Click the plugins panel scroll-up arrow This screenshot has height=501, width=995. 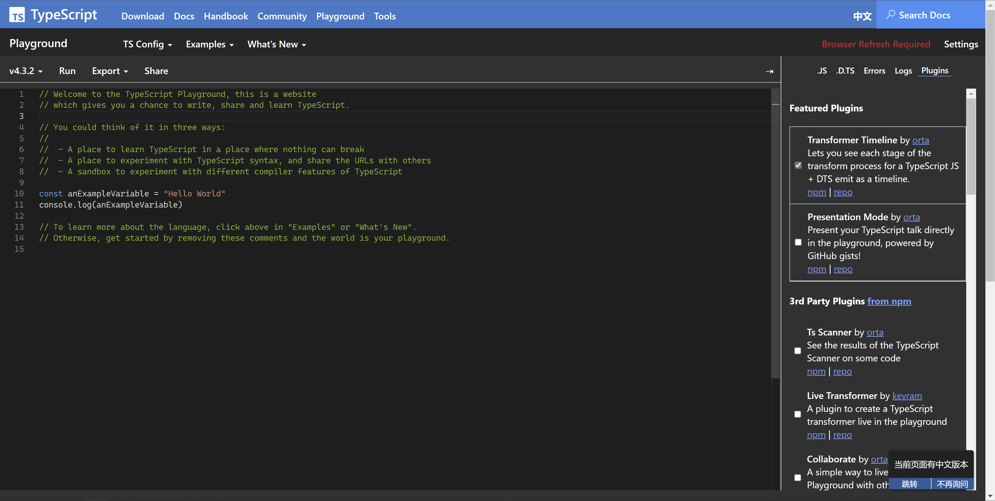[x=971, y=94]
